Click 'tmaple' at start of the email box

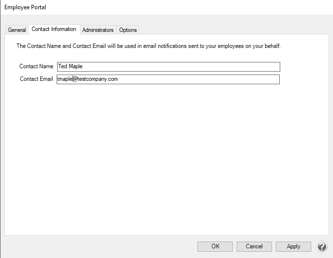click(x=65, y=79)
